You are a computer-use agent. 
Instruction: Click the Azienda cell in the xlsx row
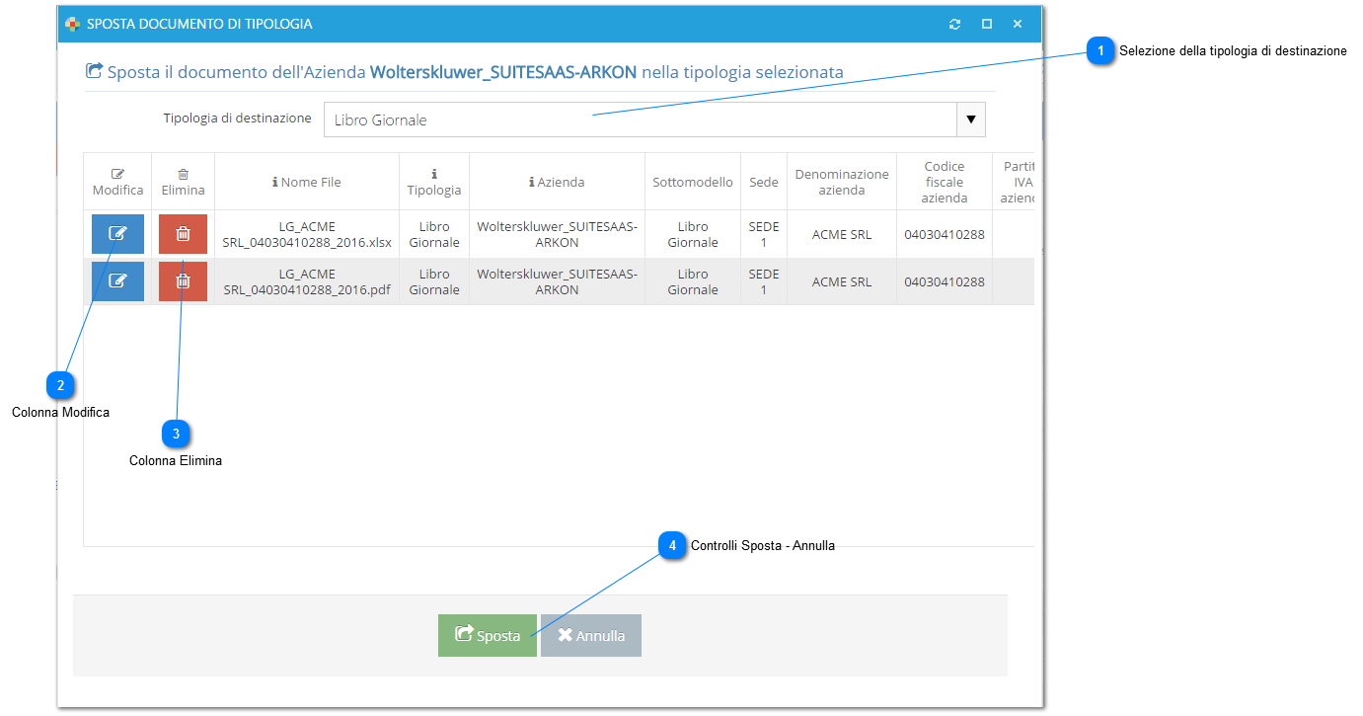point(557,234)
